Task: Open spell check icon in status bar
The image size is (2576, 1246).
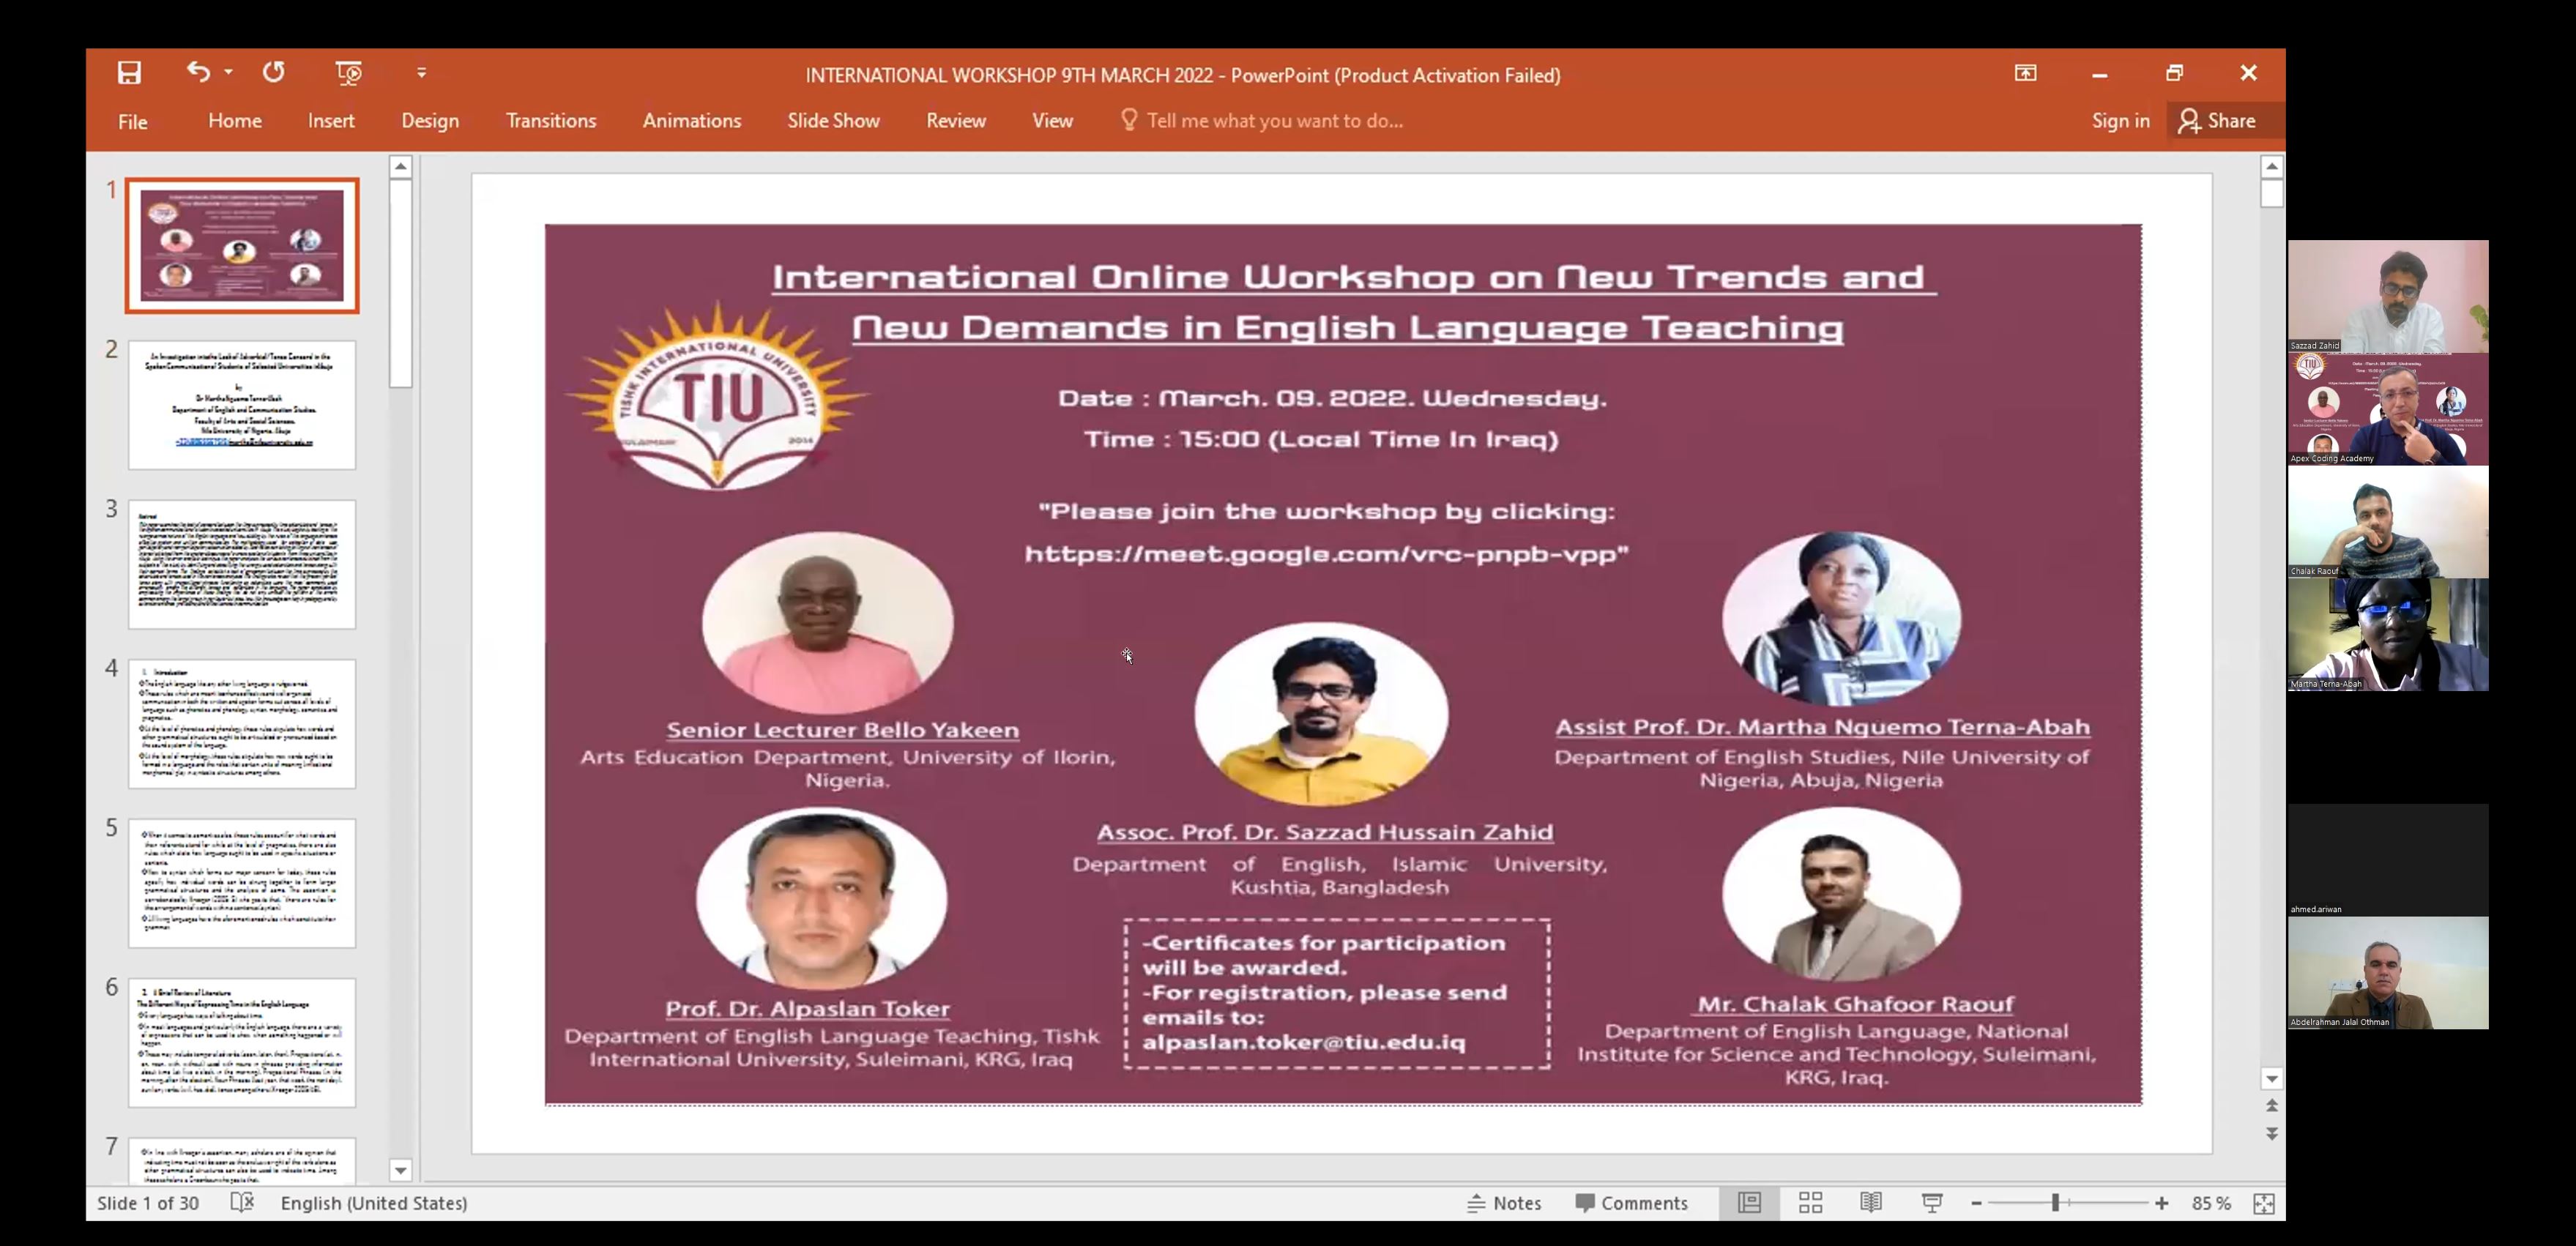Action: [242, 1202]
